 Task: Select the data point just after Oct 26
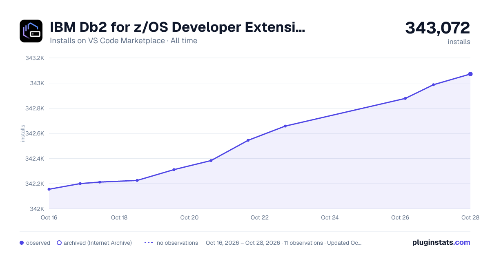pos(405,98)
